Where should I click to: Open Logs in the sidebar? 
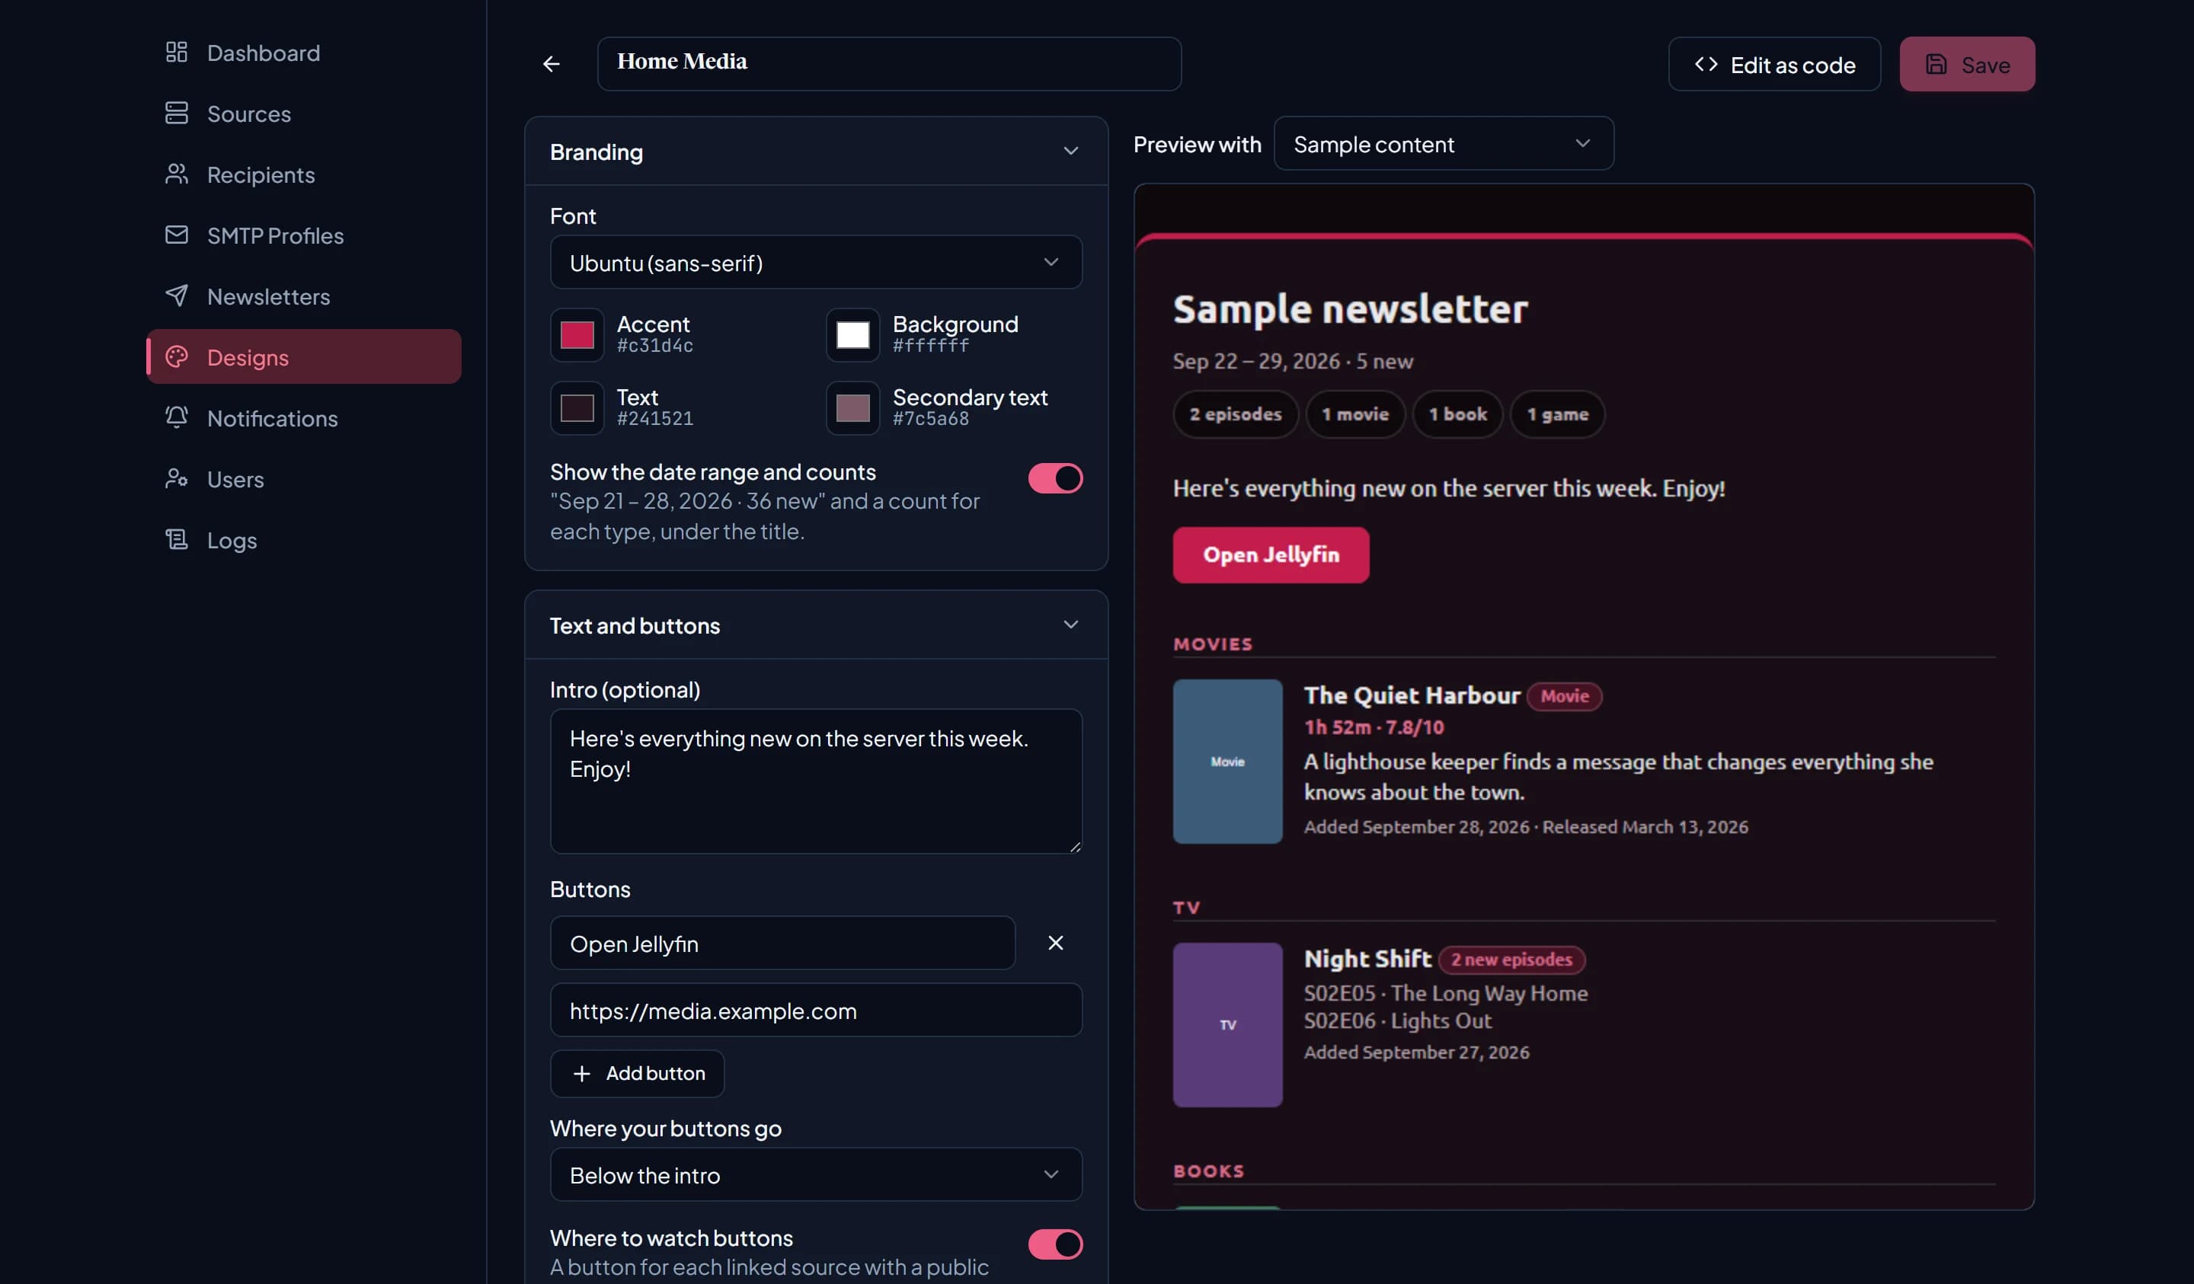coord(303,540)
